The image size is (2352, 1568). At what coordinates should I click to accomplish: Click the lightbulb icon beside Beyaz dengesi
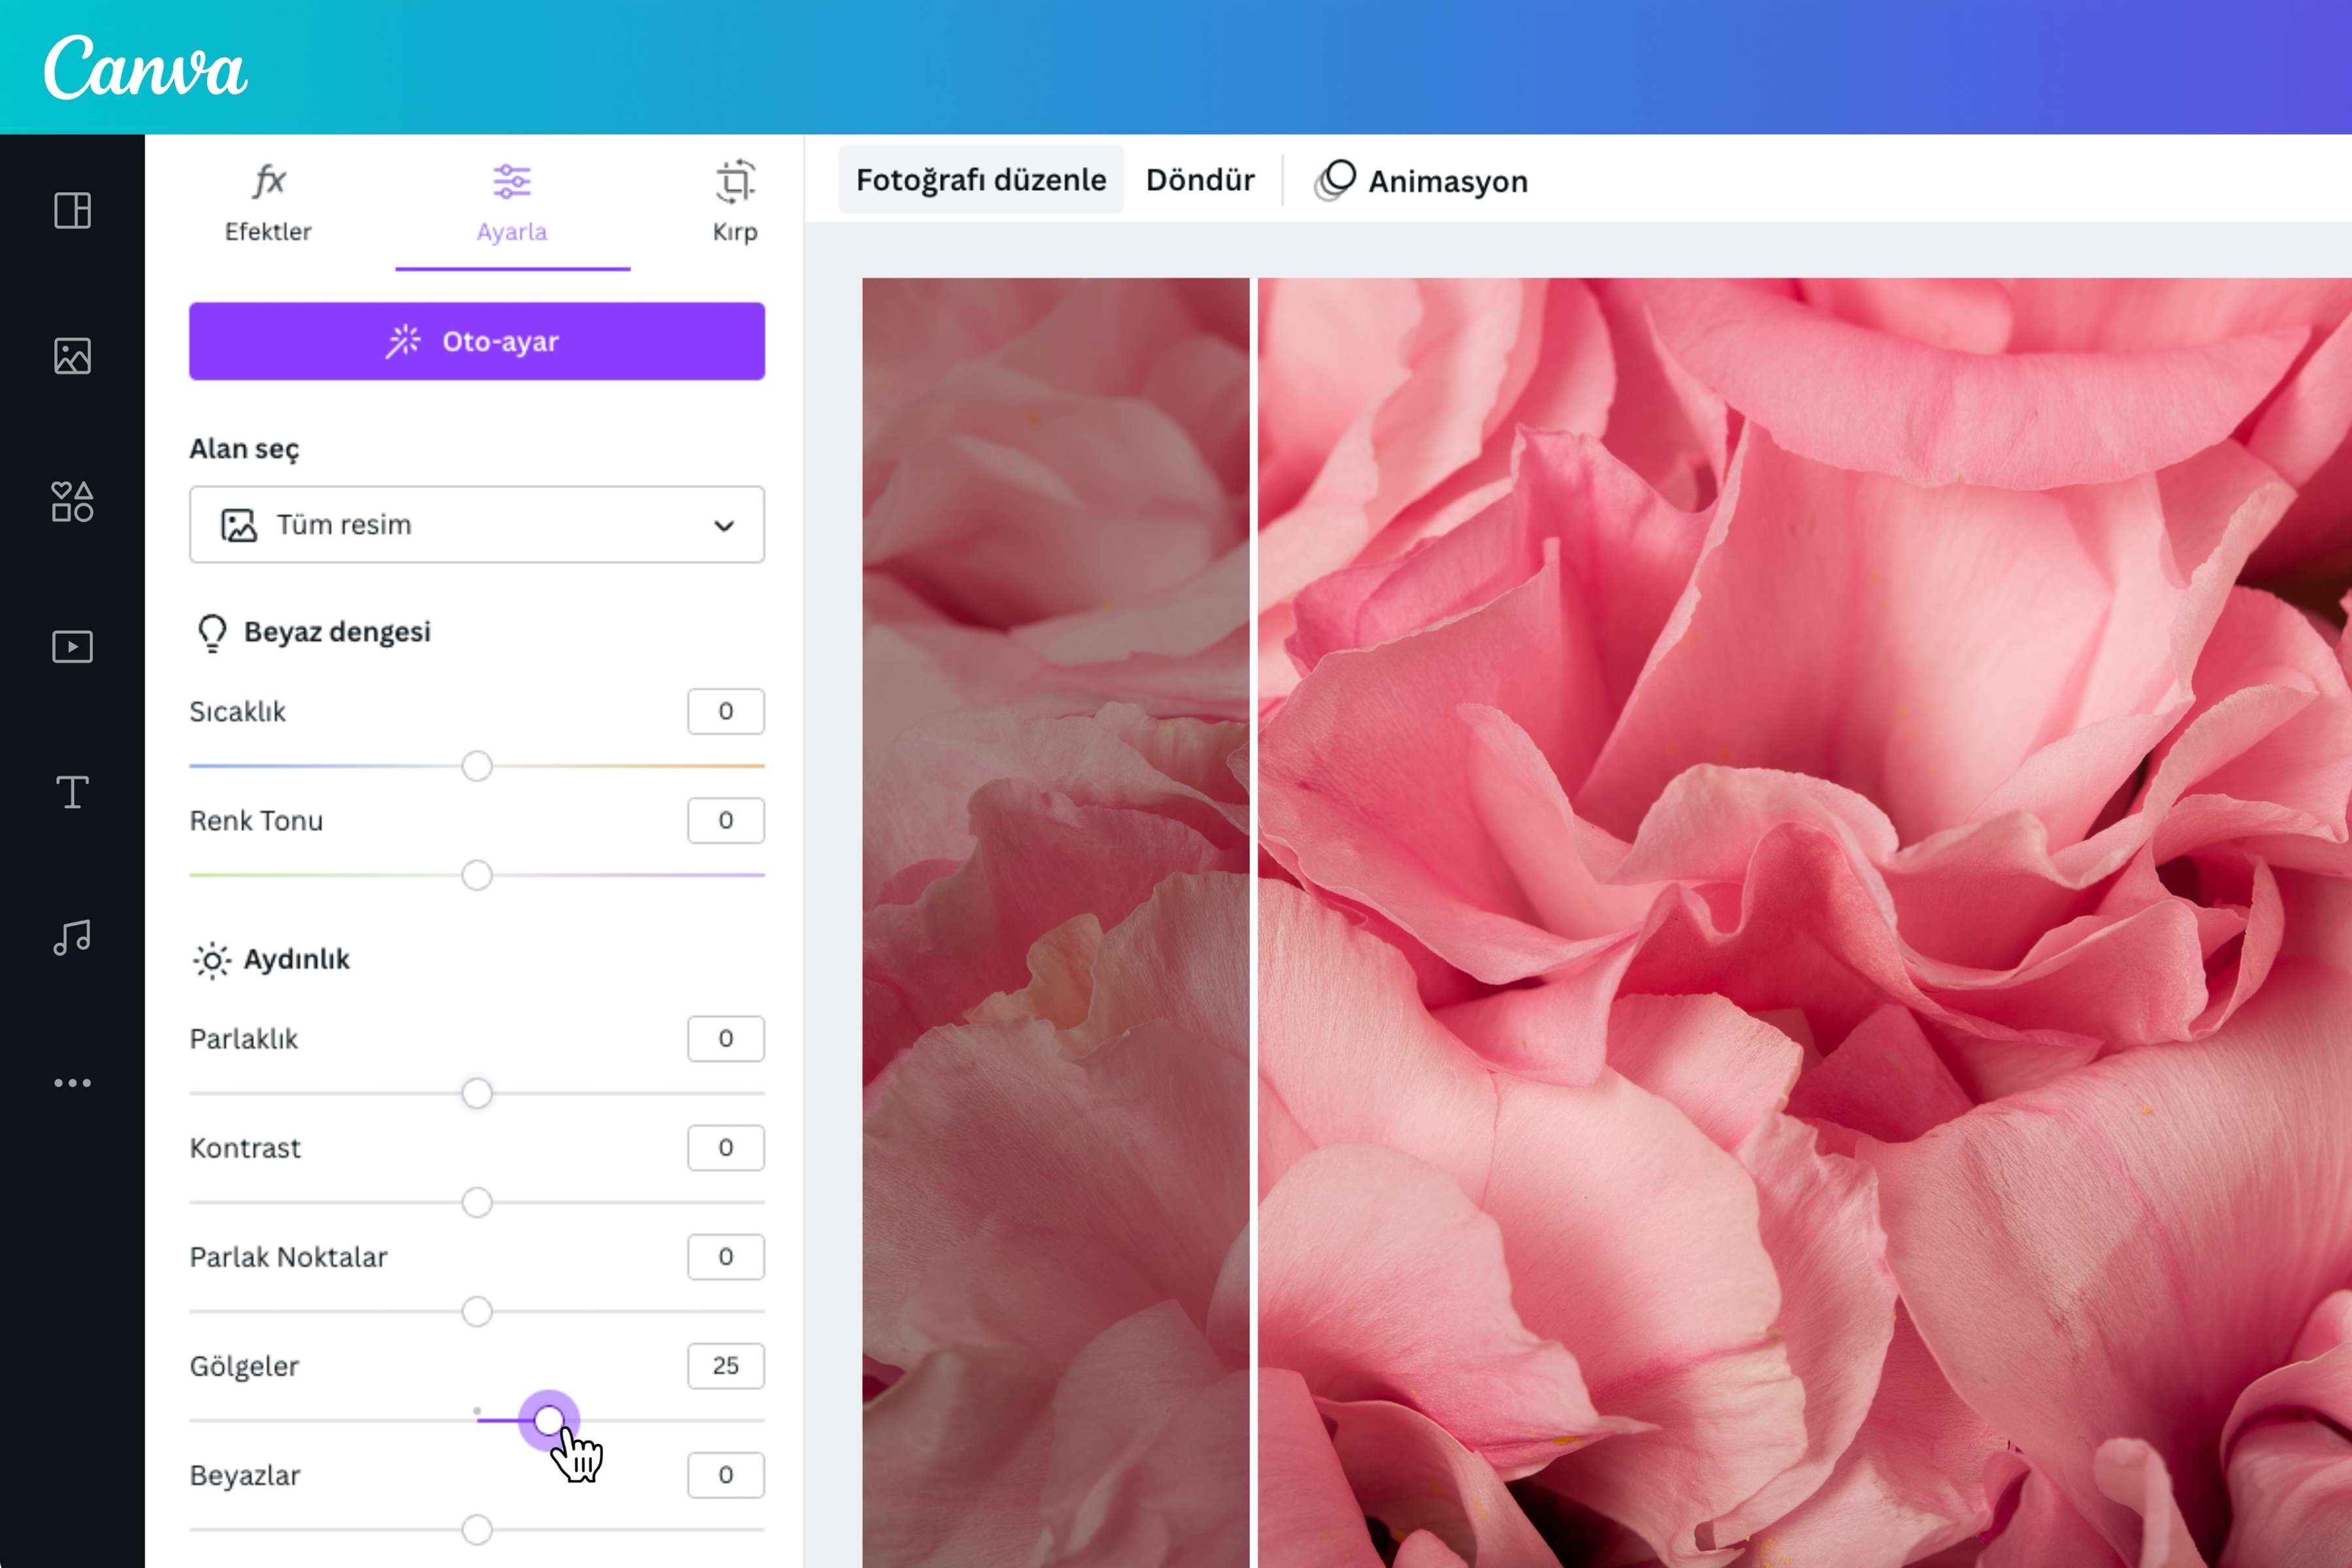212,633
